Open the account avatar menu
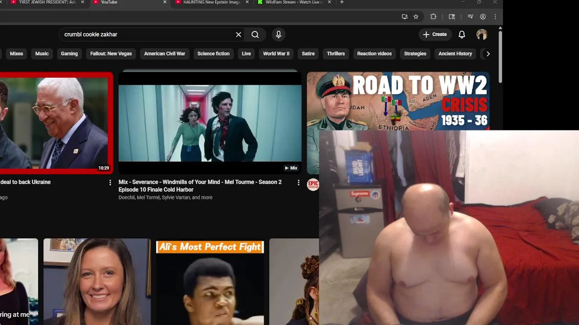 click(x=482, y=35)
